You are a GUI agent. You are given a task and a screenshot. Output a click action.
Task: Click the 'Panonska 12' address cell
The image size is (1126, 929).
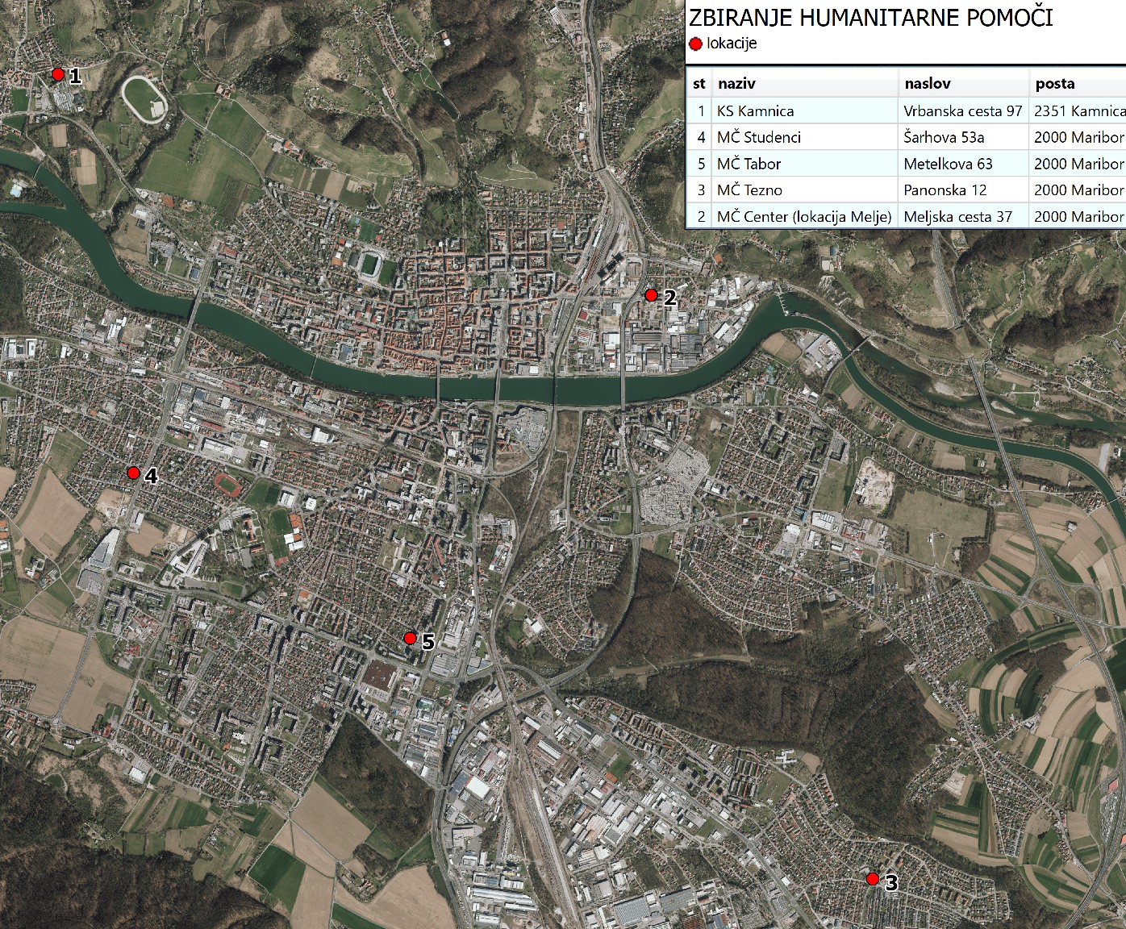coord(964,190)
